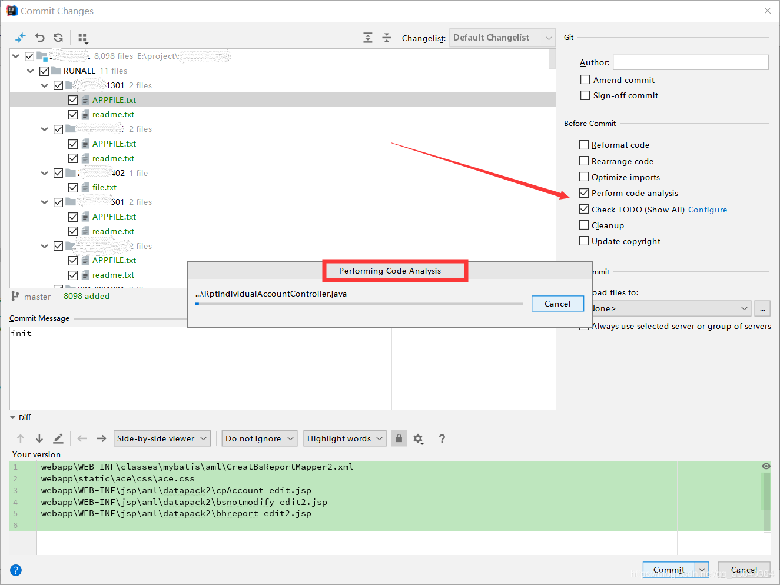Click the help question mark in diff toolbar
The width and height of the screenshot is (780, 585).
pos(442,438)
